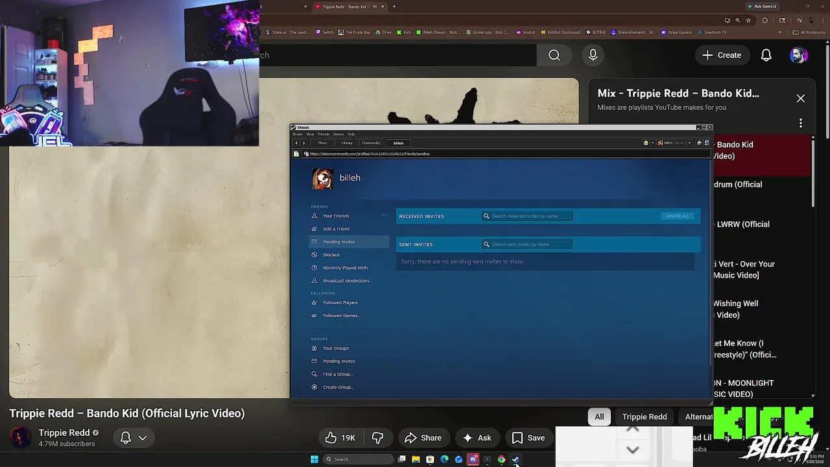Like the video with 19K likes
This screenshot has width=830, height=467.
(x=340, y=438)
